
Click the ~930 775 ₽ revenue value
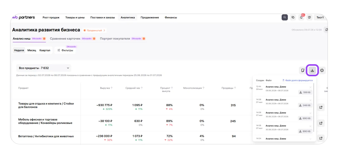coord(104,105)
